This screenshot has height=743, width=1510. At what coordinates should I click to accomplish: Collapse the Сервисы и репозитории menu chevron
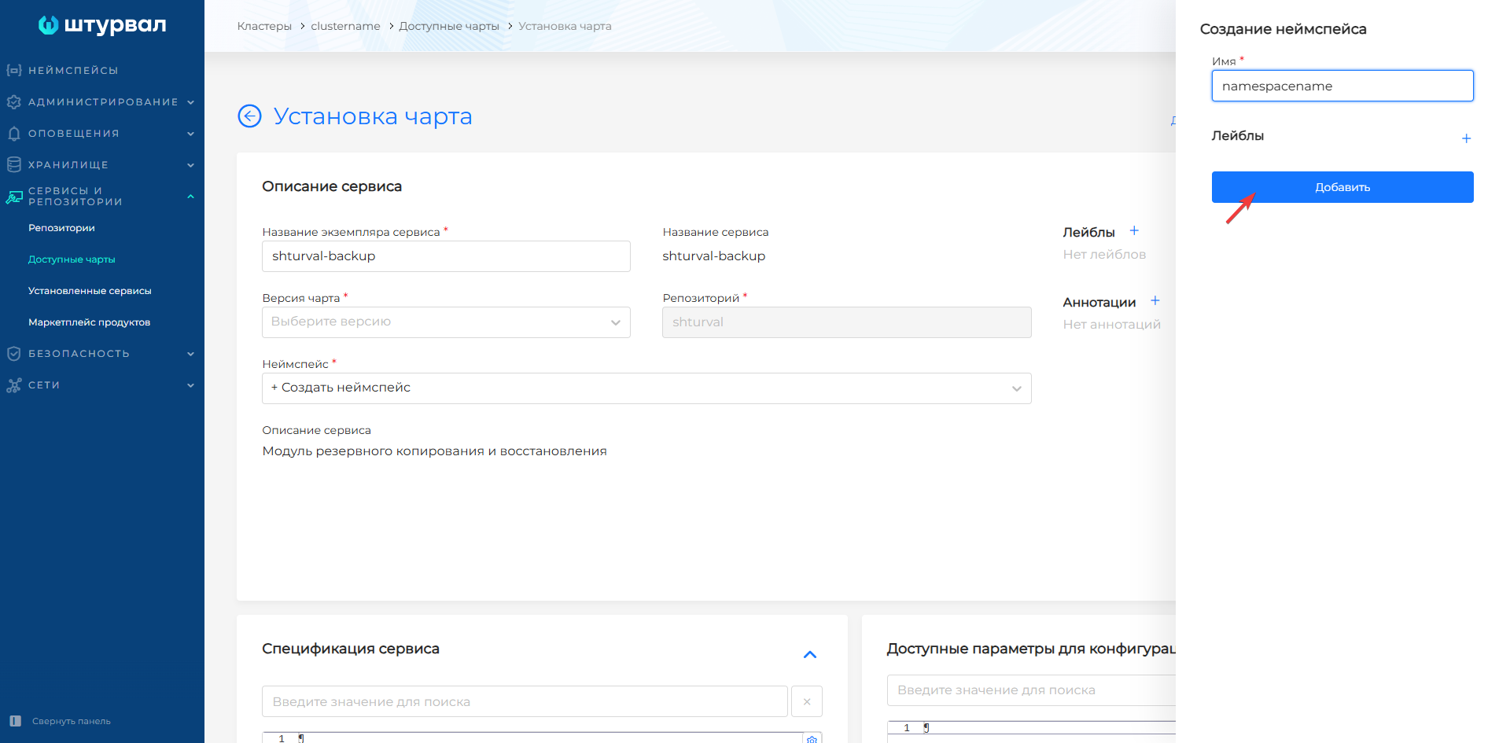tap(190, 196)
